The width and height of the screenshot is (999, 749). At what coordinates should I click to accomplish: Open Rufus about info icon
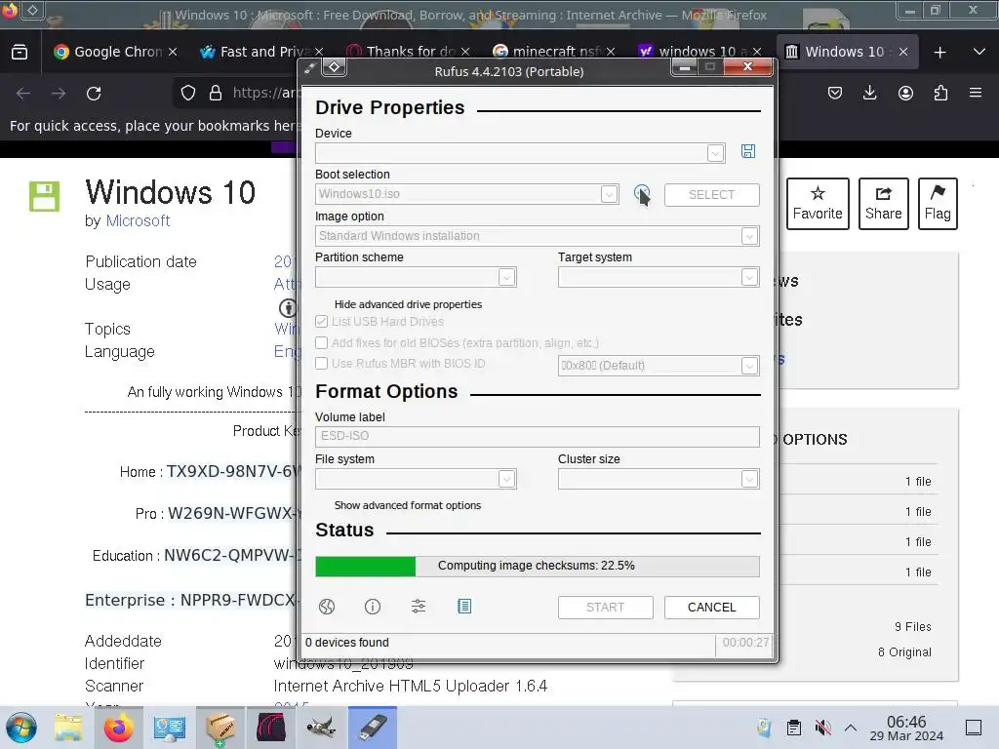[x=373, y=607]
